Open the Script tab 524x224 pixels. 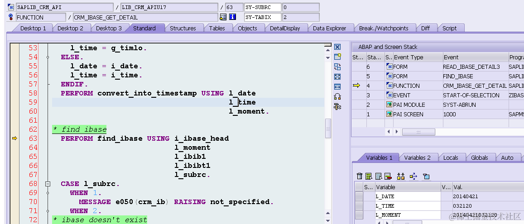(x=449, y=29)
